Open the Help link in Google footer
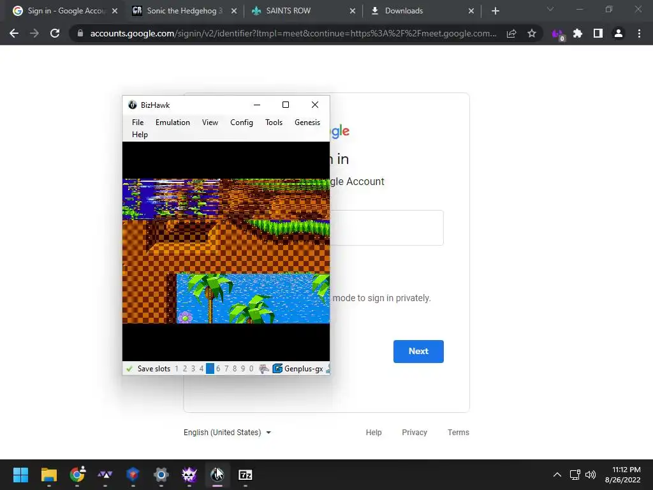Viewport: 653px width, 490px height. click(x=374, y=433)
